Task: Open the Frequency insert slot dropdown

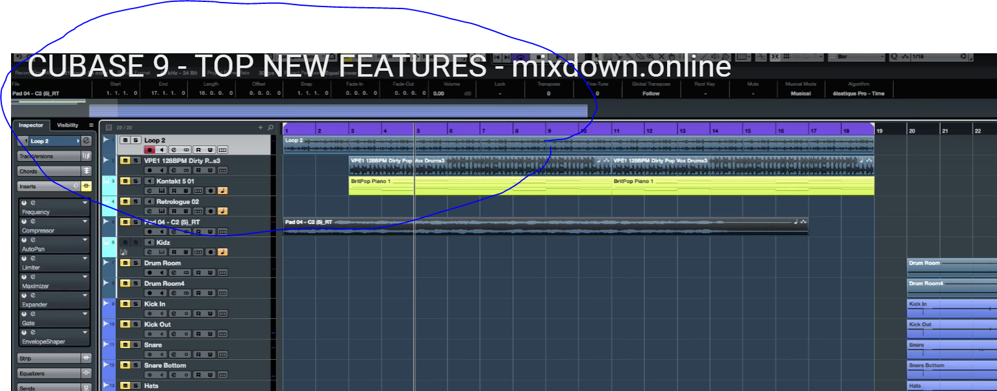Action: click(84, 203)
